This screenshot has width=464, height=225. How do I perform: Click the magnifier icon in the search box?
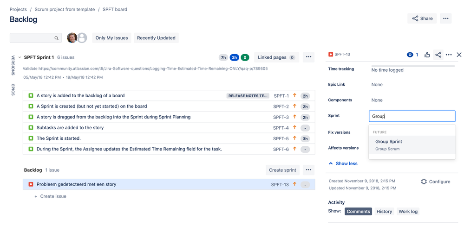coord(56,38)
